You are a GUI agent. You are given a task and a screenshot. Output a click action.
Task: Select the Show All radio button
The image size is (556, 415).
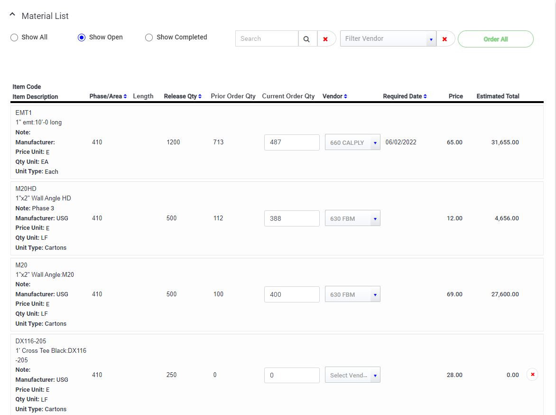point(14,38)
